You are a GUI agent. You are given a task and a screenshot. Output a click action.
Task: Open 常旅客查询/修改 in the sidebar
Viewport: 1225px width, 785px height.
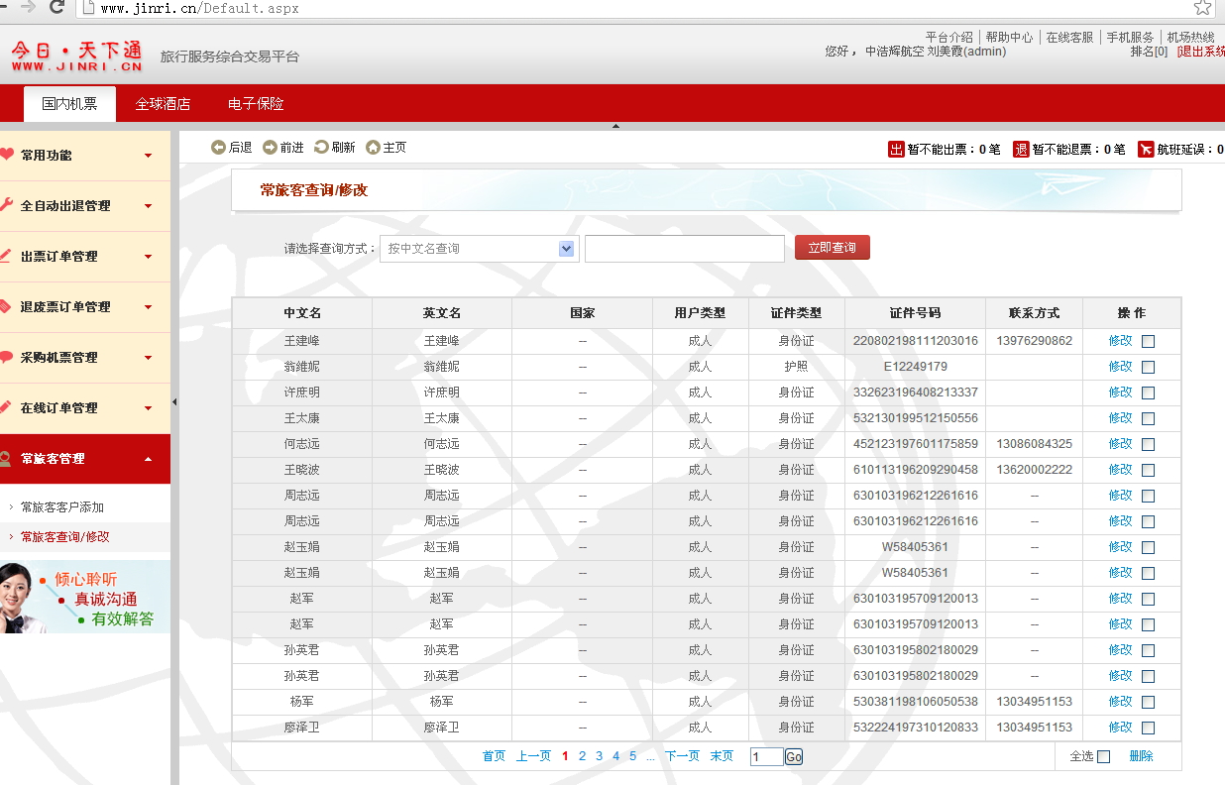[x=65, y=537]
